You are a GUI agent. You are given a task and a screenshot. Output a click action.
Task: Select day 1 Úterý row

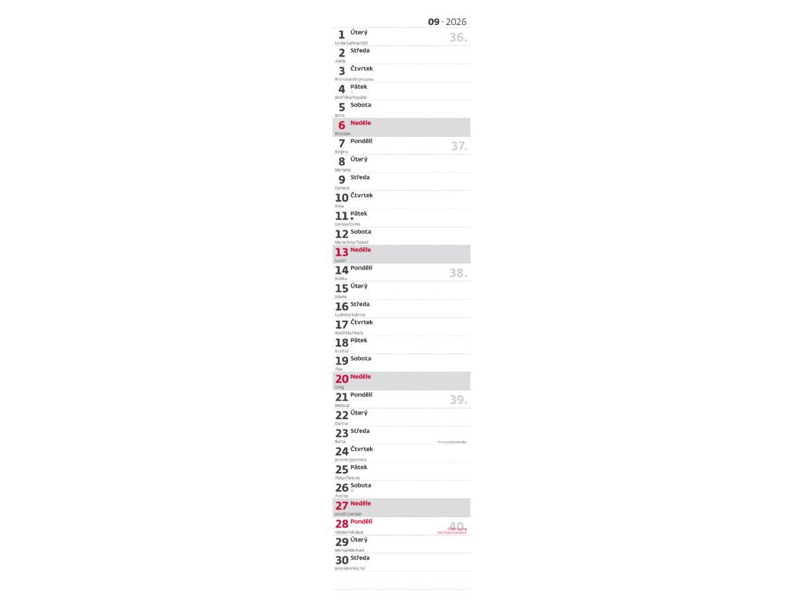coord(401,36)
